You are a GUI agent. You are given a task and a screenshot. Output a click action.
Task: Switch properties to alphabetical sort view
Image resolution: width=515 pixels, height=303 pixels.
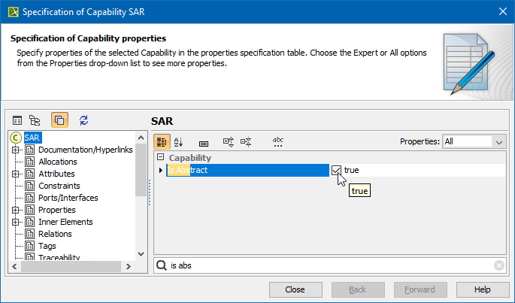click(x=178, y=141)
